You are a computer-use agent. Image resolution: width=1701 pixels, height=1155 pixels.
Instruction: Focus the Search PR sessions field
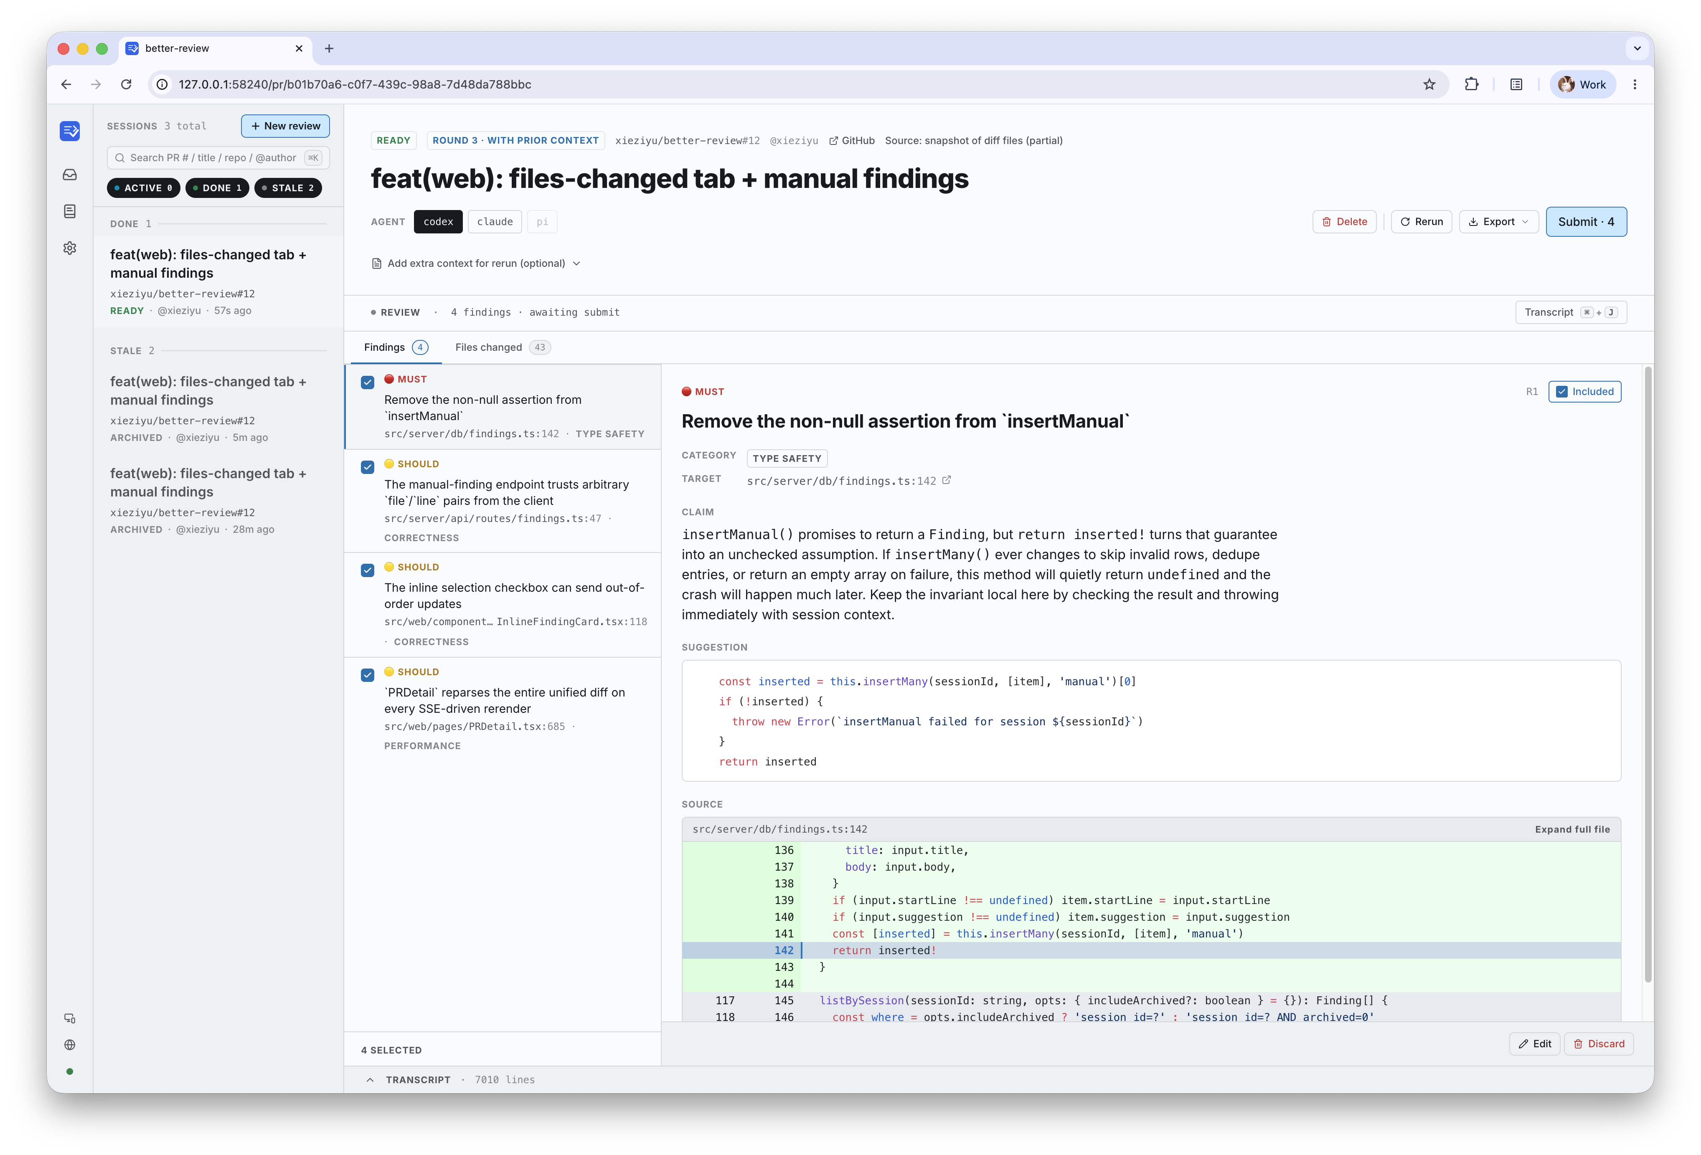(x=218, y=158)
